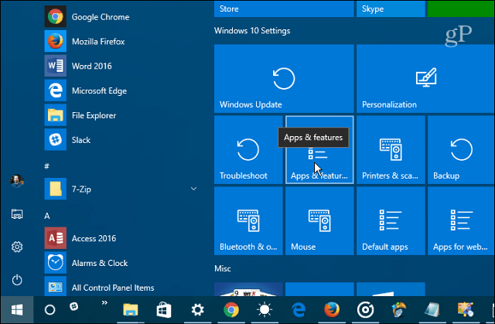Open the circular target app on taskbar
The height and width of the screenshot is (324, 495).
pyautogui.click(x=365, y=310)
